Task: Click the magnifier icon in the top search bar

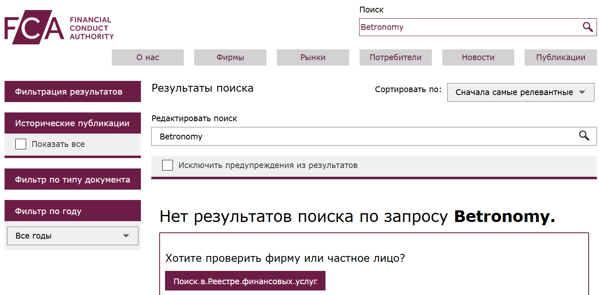Action: tap(588, 27)
